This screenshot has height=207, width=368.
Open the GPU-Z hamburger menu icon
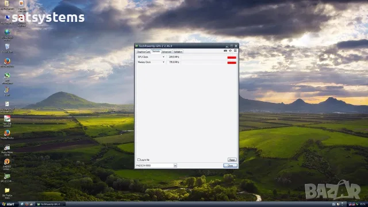pyautogui.click(x=235, y=51)
